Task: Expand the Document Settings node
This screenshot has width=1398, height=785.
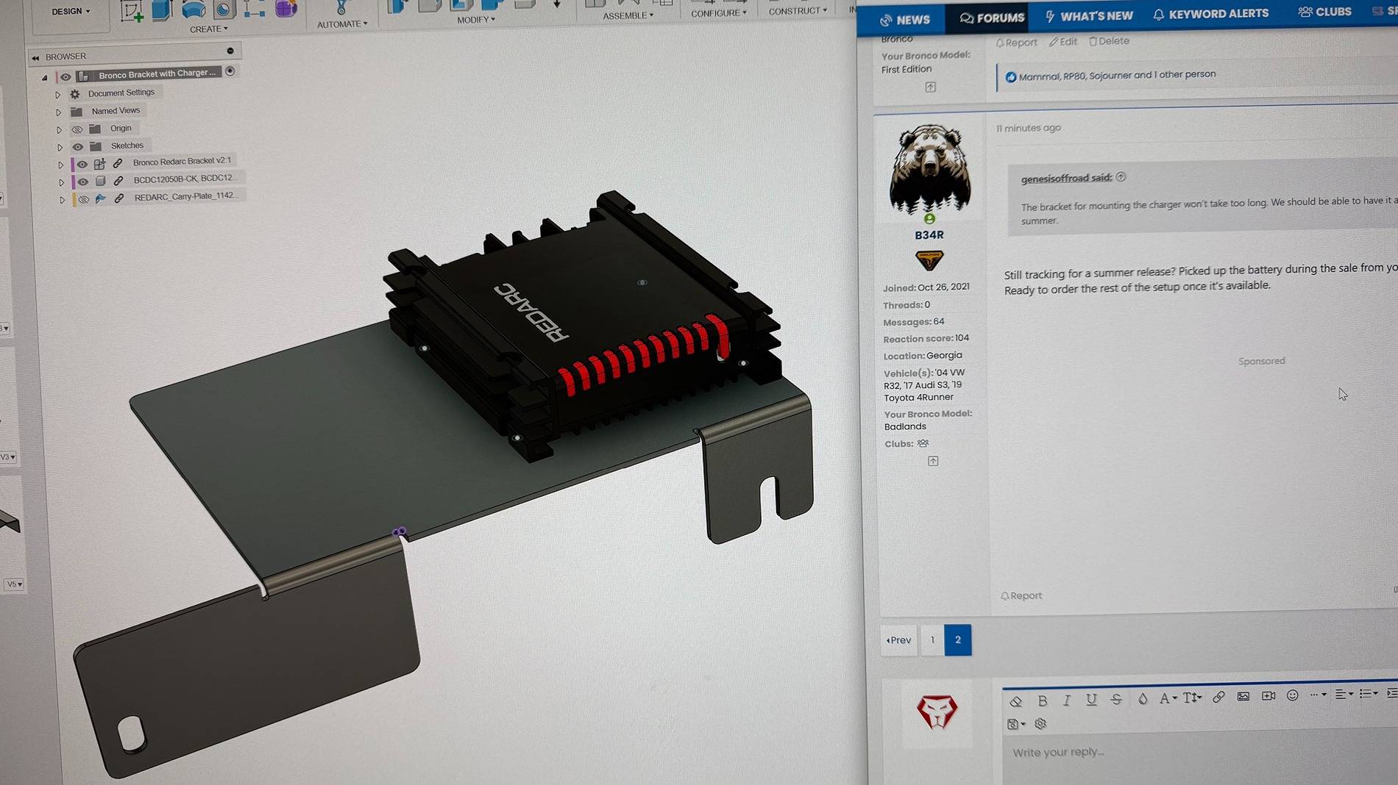Action: pos(57,95)
